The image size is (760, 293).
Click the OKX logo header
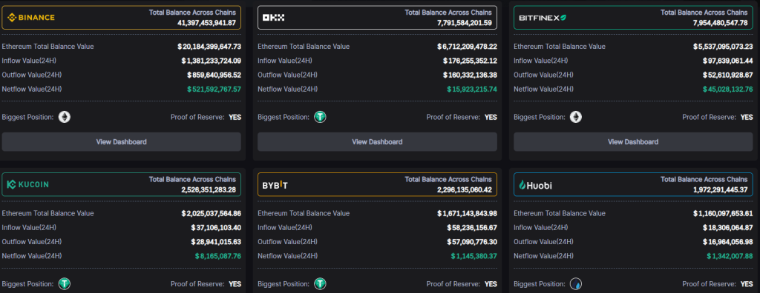point(273,18)
